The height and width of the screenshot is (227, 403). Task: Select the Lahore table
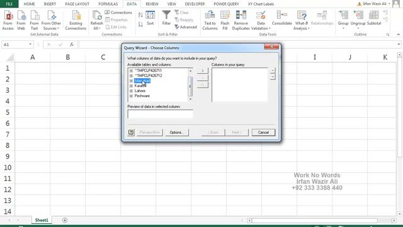pos(140,91)
